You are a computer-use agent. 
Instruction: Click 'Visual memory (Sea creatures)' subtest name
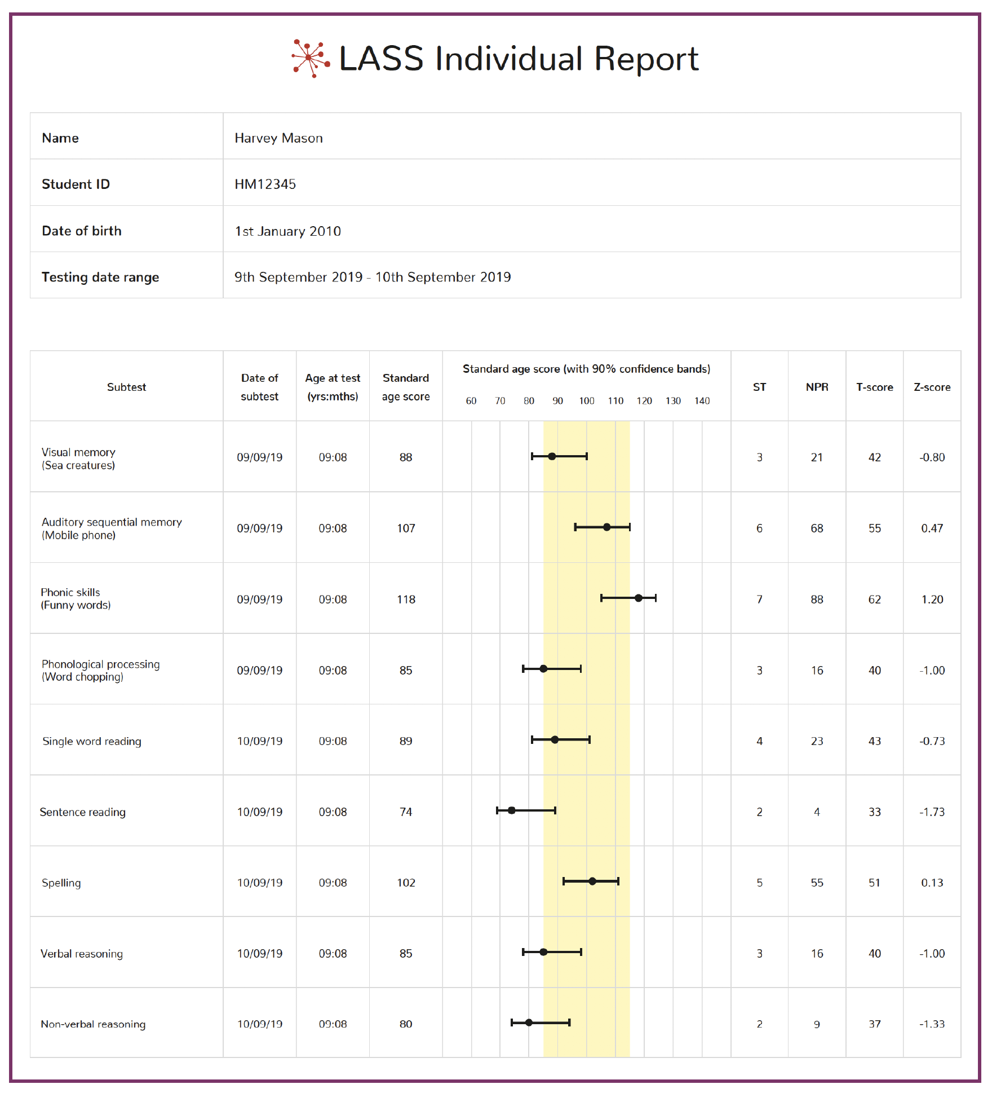coord(78,459)
